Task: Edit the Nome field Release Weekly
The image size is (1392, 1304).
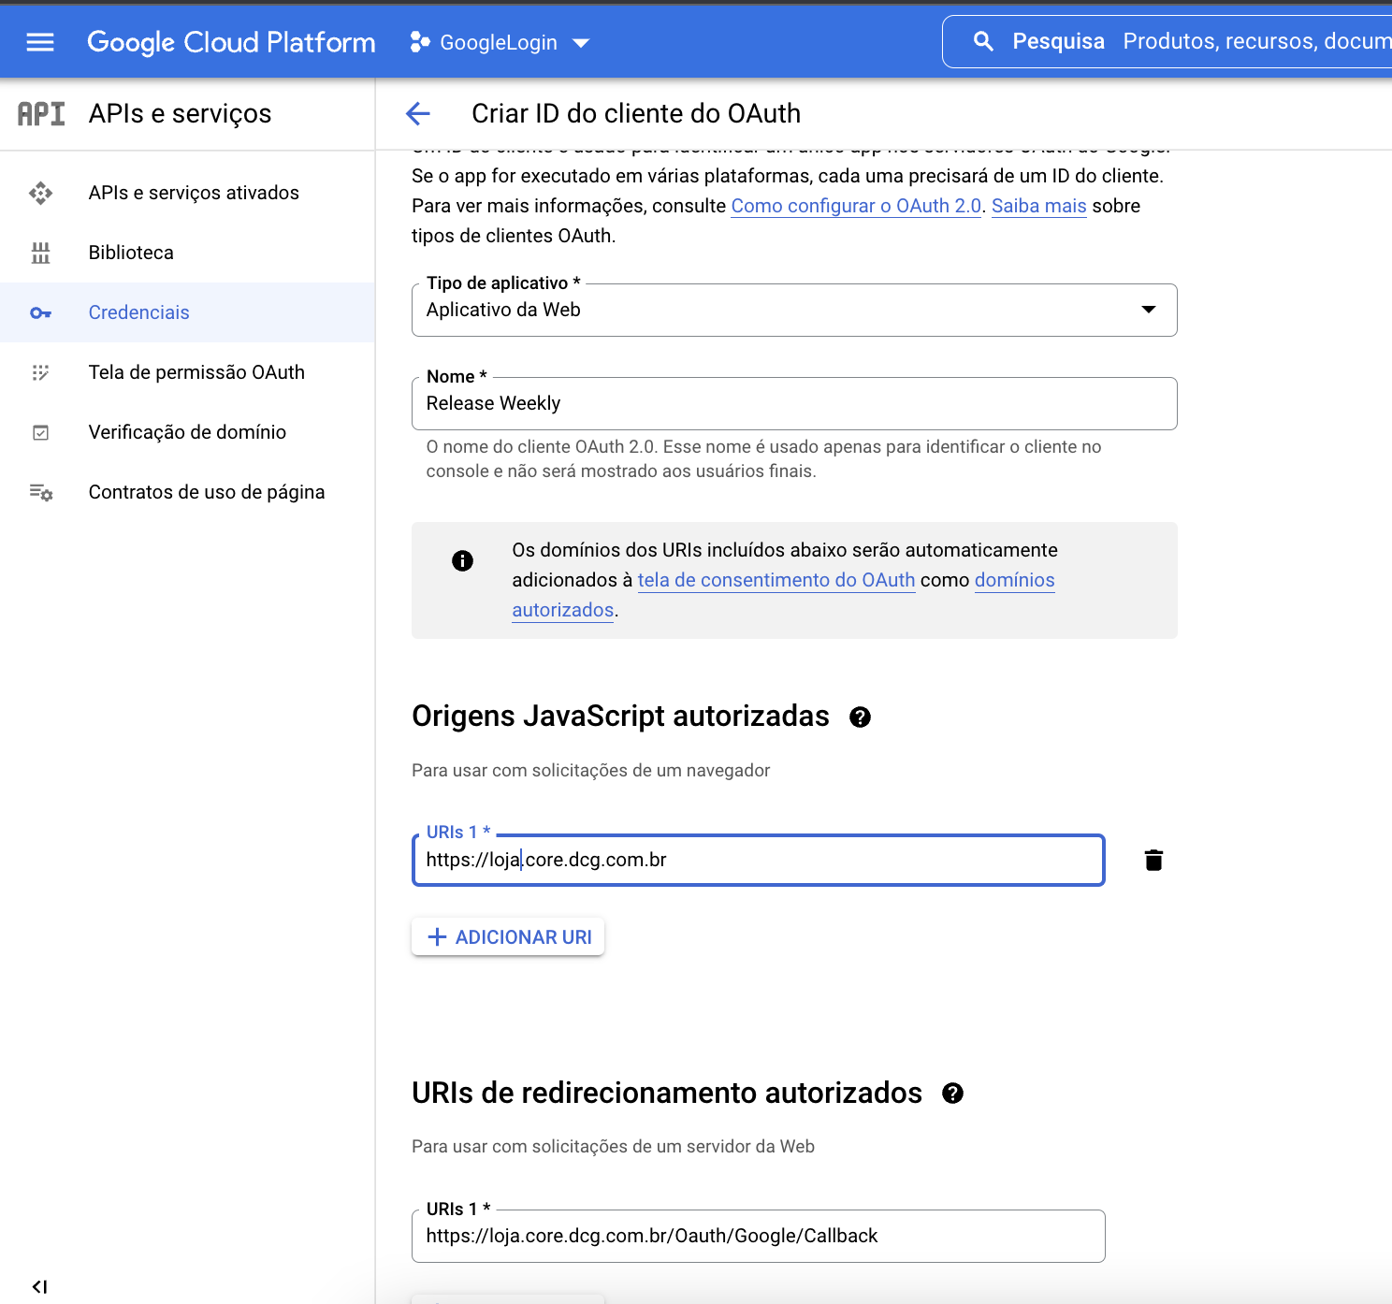Action: [x=794, y=403]
